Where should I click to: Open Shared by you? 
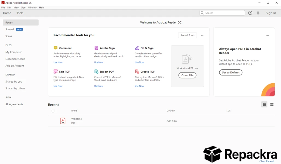click(14, 81)
